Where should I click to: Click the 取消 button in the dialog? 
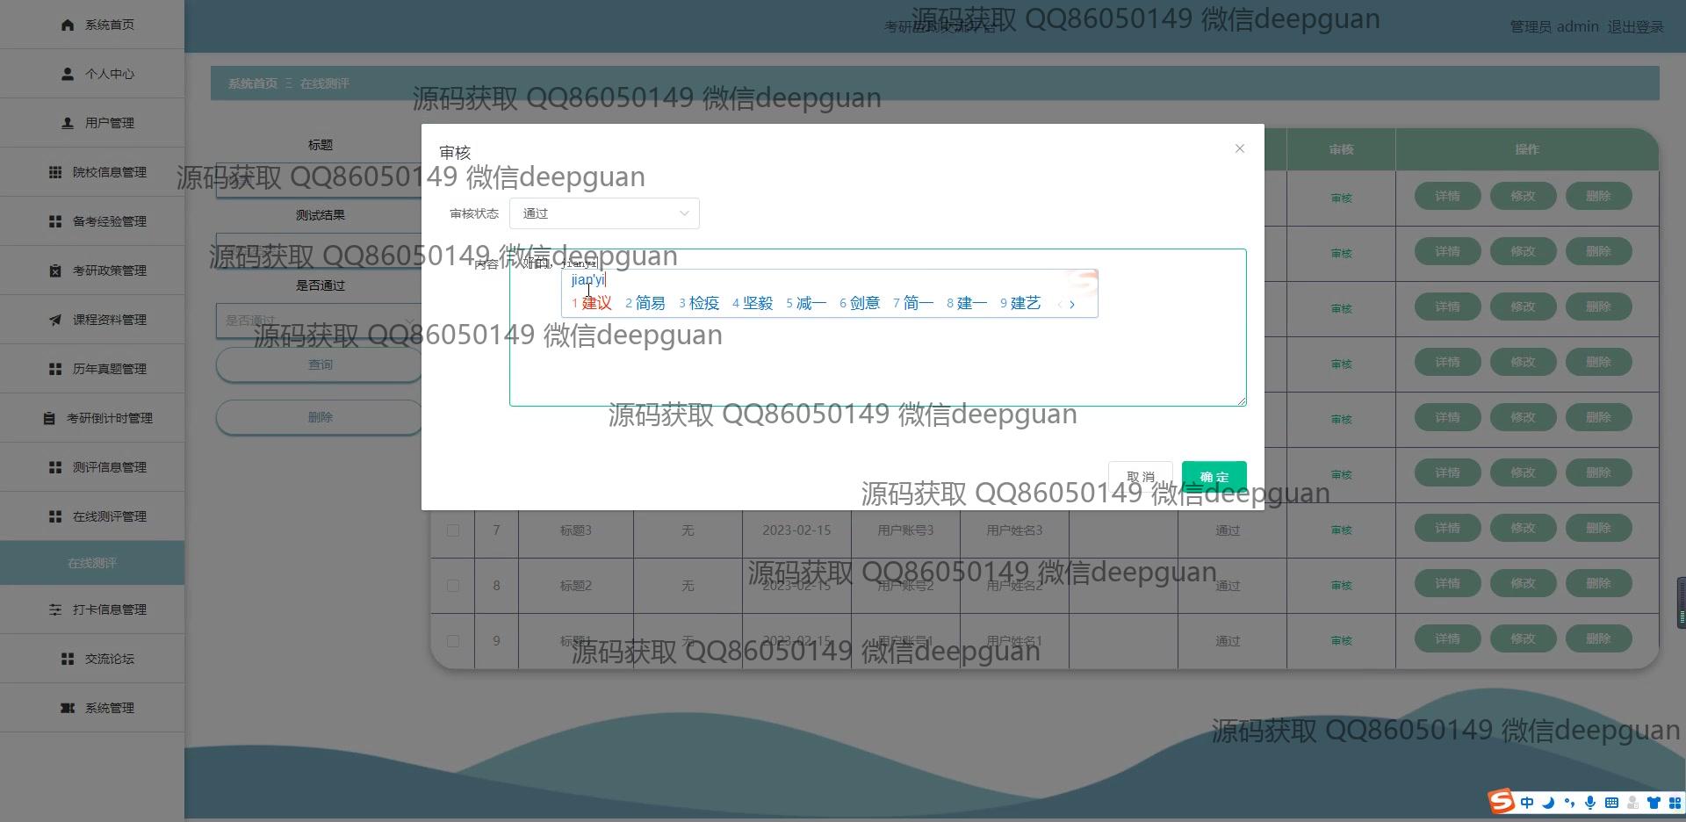tap(1140, 477)
